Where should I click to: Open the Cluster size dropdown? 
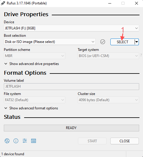pos(108,100)
